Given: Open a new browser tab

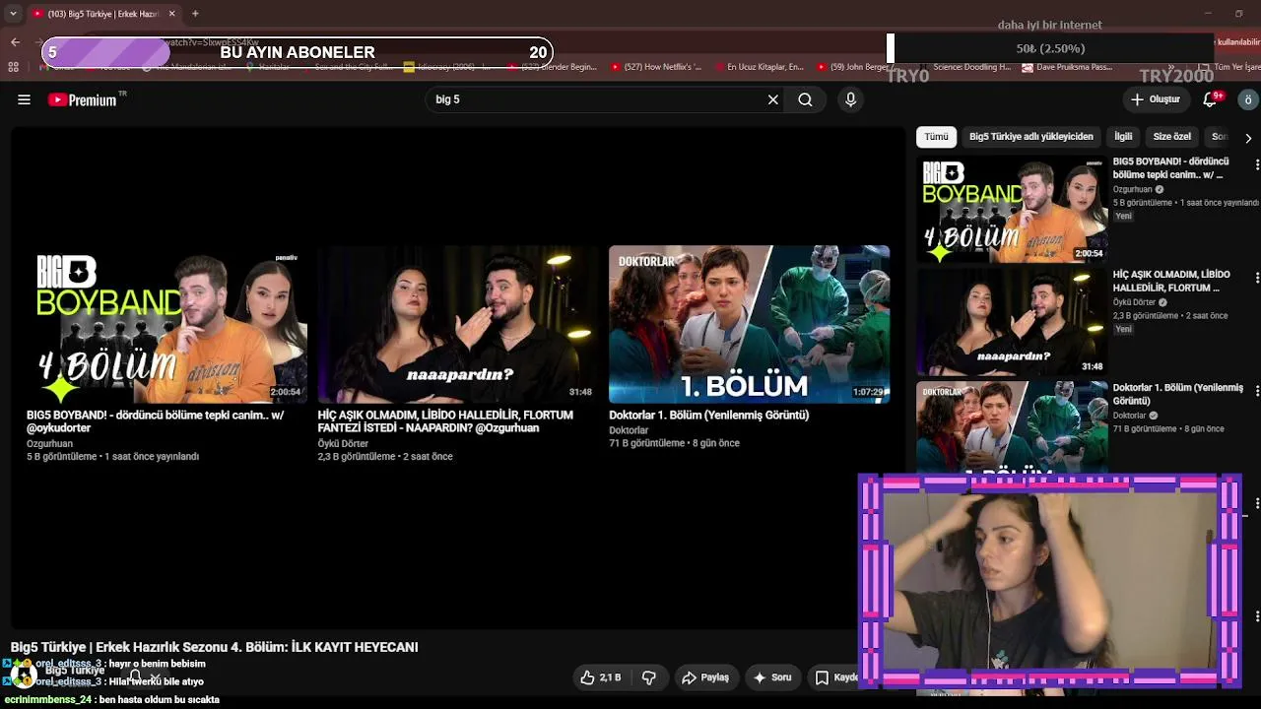Looking at the screenshot, I should tap(195, 14).
